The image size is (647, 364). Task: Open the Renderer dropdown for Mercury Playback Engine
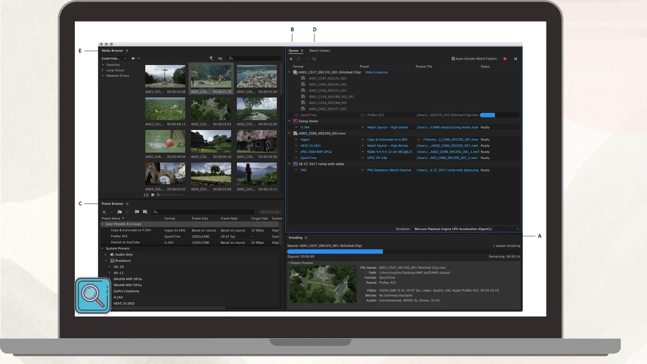[466, 229]
